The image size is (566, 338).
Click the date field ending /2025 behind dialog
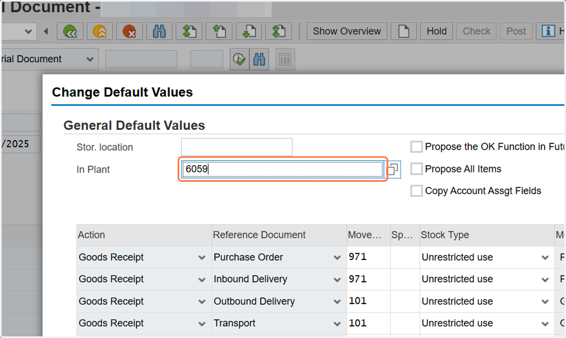(20, 145)
